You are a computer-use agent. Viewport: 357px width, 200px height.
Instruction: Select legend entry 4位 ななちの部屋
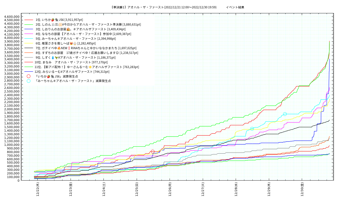coord(83,34)
